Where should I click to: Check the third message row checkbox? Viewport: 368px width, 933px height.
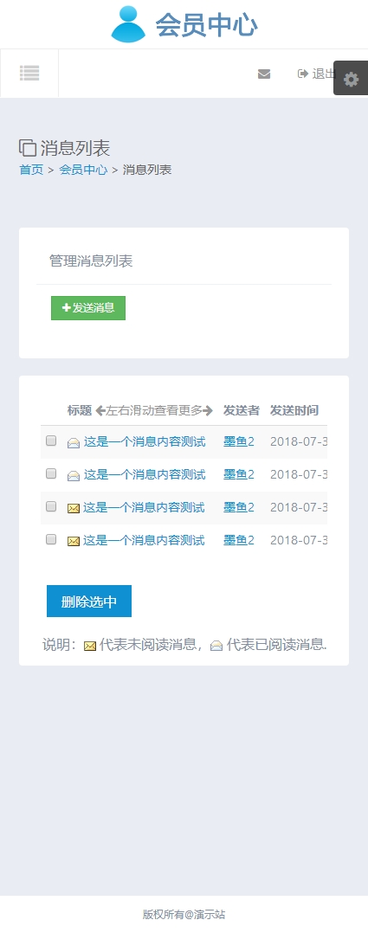(51, 506)
